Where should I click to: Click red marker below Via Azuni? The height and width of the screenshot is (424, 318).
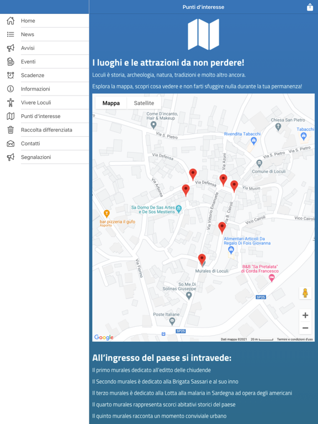(x=223, y=180)
